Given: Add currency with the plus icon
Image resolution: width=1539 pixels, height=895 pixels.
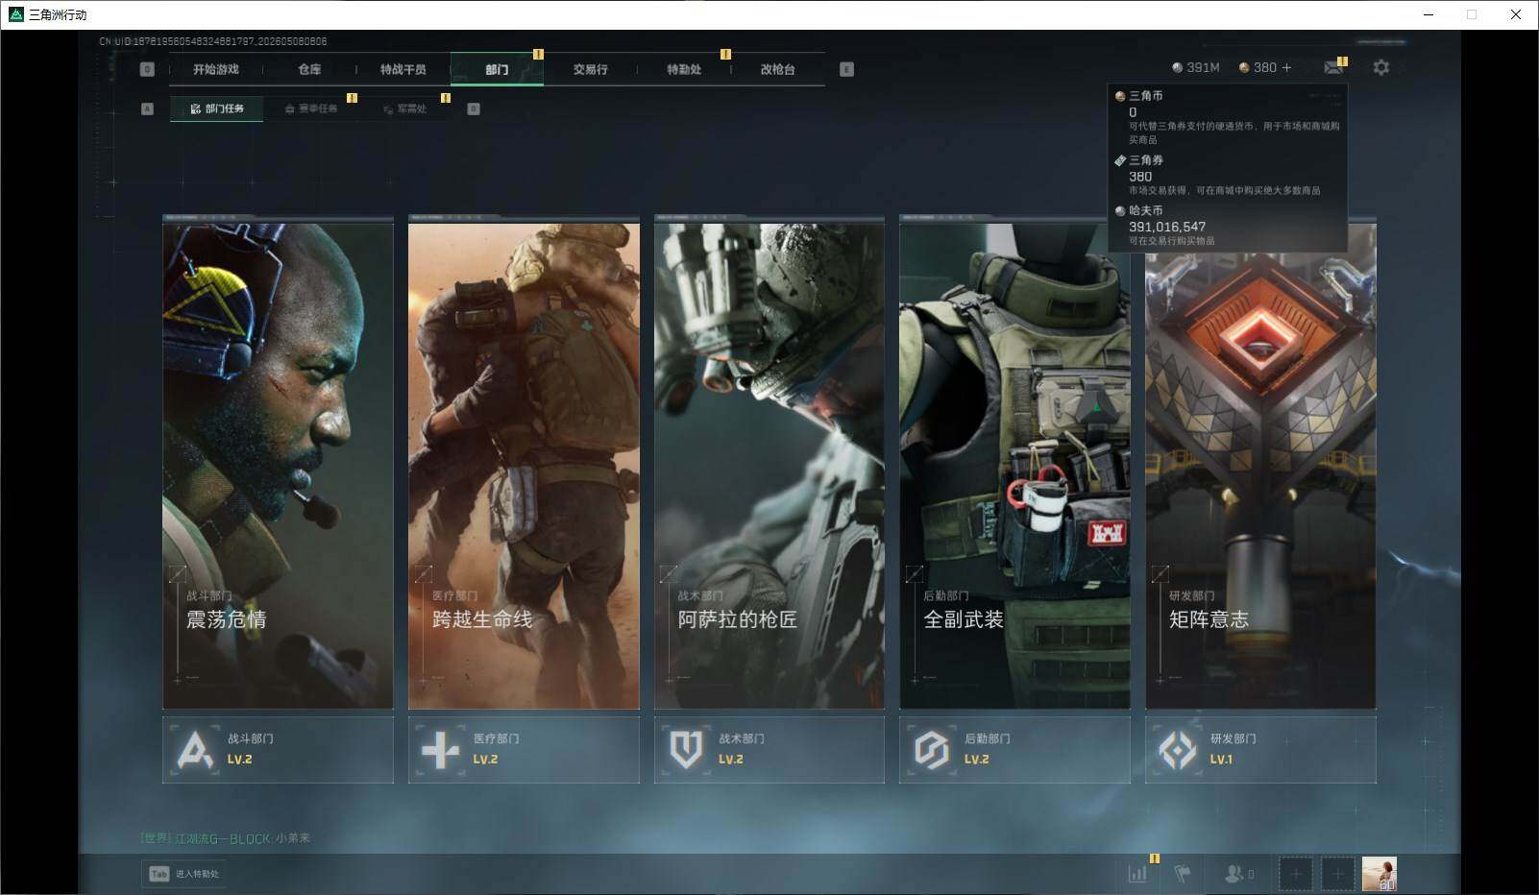Looking at the screenshot, I should click(x=1286, y=67).
